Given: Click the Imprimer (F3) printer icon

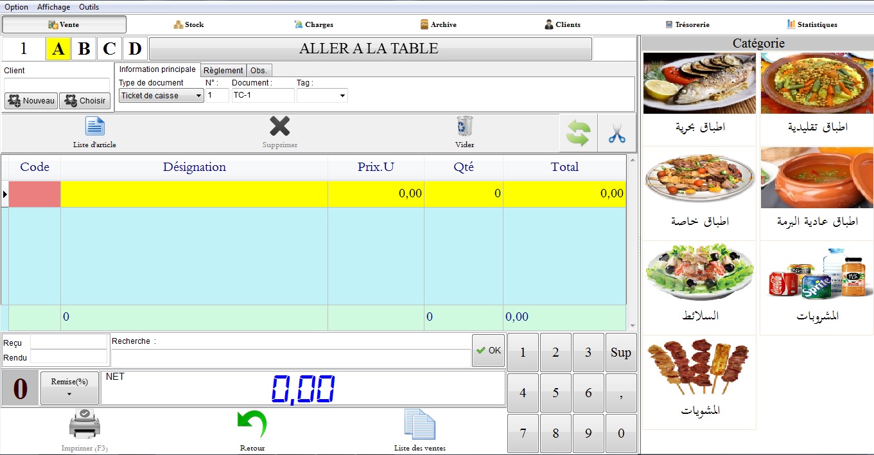Looking at the screenshot, I should point(85,425).
